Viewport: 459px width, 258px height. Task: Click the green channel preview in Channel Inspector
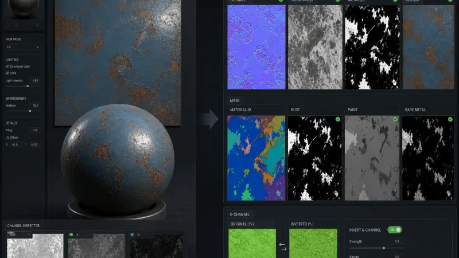pos(96,246)
